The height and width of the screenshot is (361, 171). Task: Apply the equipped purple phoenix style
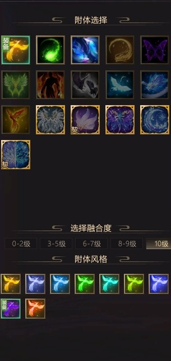coord(11,309)
